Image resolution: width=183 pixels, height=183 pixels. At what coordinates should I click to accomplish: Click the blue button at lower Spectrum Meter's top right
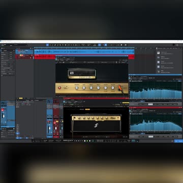[179, 114]
